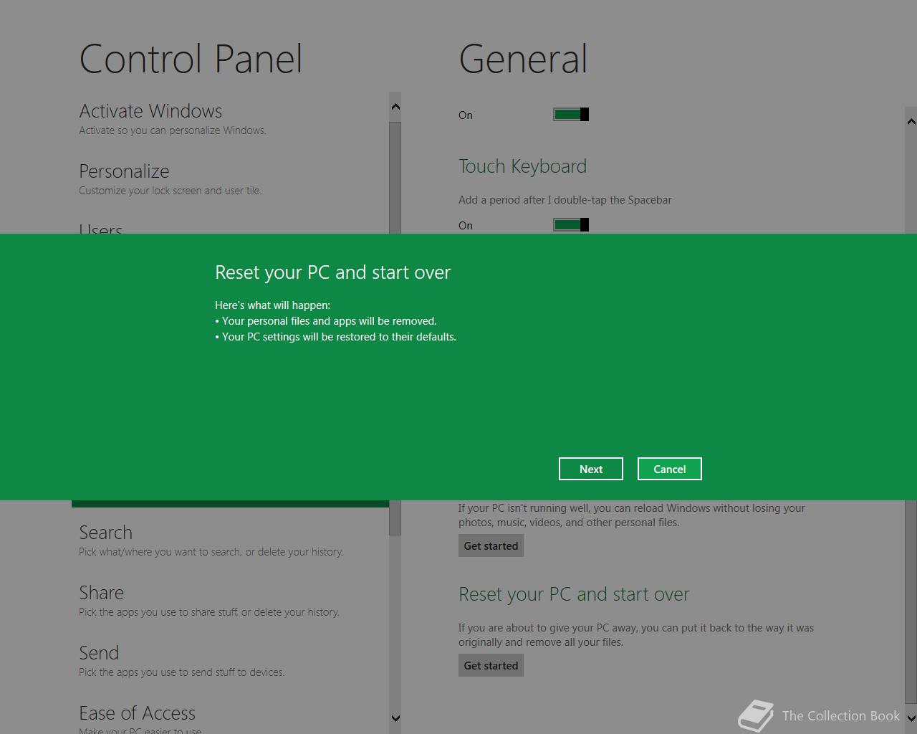Click Next in the reset dialog
This screenshot has height=734, width=917.
(590, 469)
